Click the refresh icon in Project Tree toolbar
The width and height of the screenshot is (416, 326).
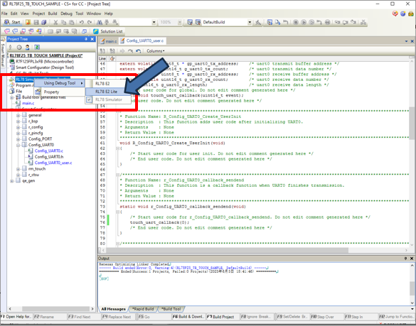[x=37, y=47]
